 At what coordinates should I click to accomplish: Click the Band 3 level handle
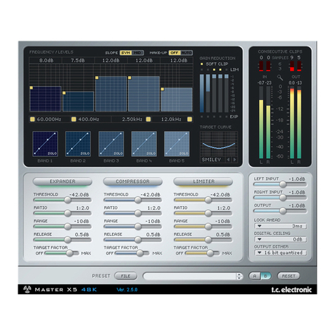point(96,77)
